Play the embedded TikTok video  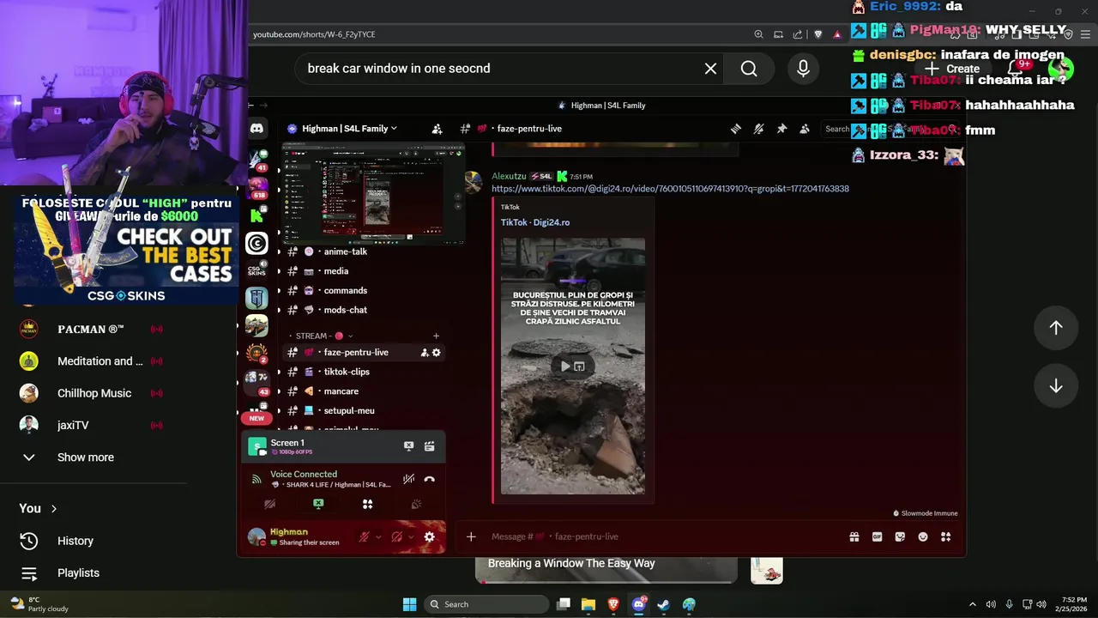point(564,367)
